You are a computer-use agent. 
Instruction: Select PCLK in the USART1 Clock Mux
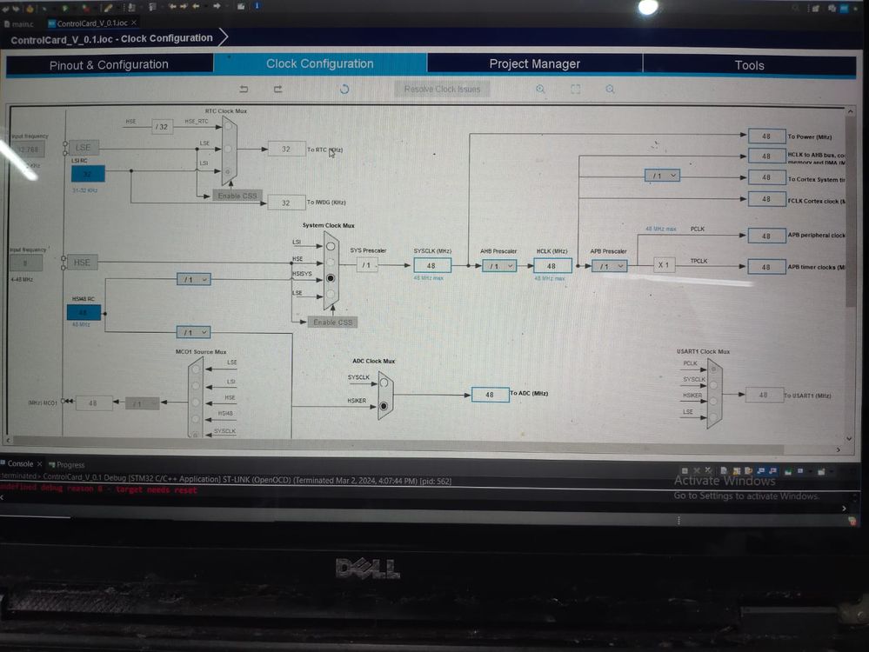[x=714, y=369]
